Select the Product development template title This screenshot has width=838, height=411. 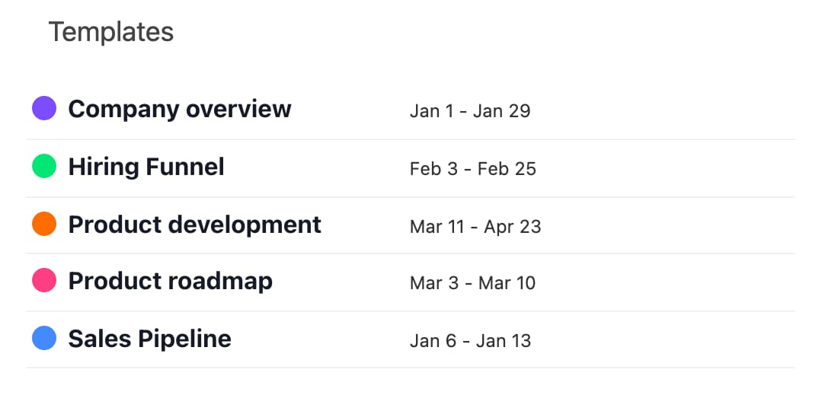tap(195, 225)
